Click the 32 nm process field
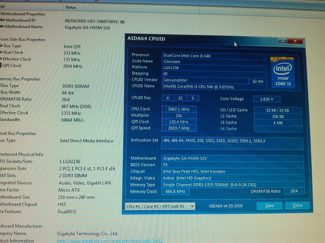The height and width of the screenshot is (243, 325). point(258,81)
